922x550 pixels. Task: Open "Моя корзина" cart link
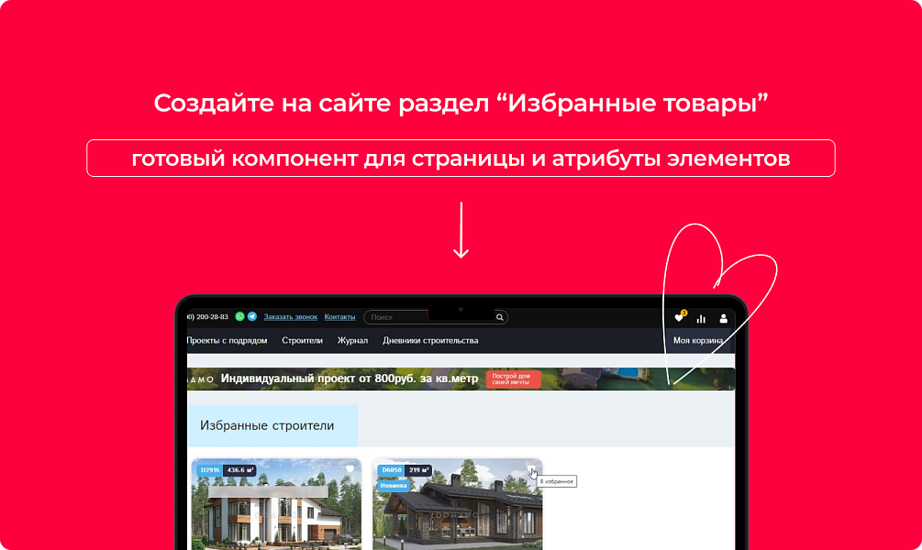(698, 341)
